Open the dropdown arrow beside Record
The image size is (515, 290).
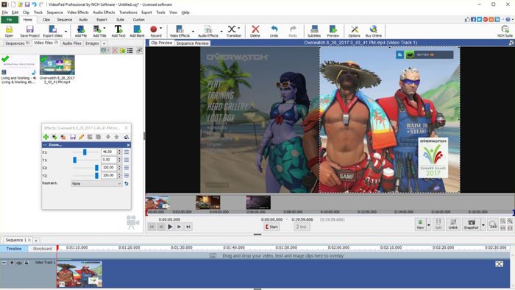click(x=160, y=28)
